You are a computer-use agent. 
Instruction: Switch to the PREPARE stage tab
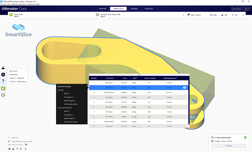tap(103, 9)
